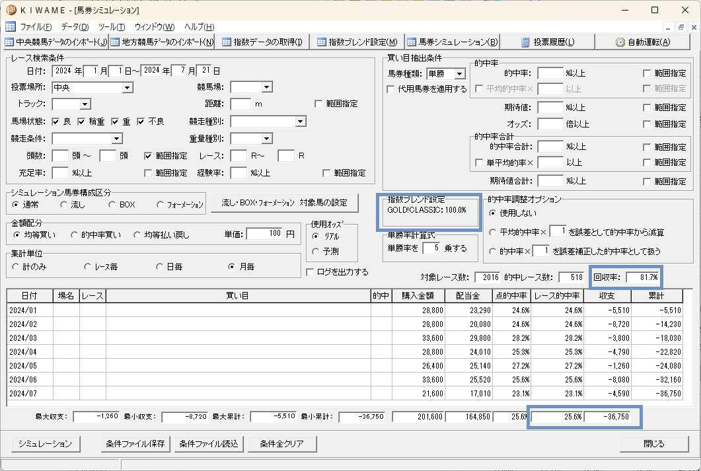Open the データ menu
Viewport: 701px width, 471px height.
tap(75, 27)
